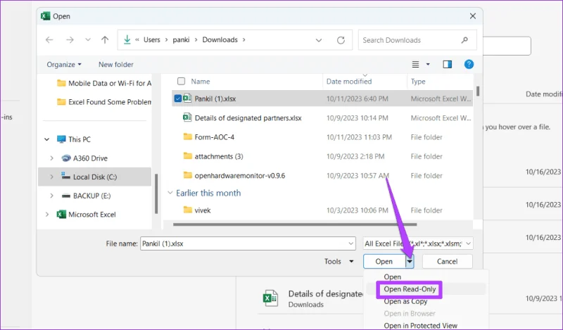Create a New folder
Viewport: 563px width, 330px height.
(116, 65)
